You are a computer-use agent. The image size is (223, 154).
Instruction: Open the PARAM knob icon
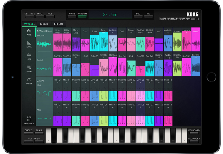pos(29,81)
